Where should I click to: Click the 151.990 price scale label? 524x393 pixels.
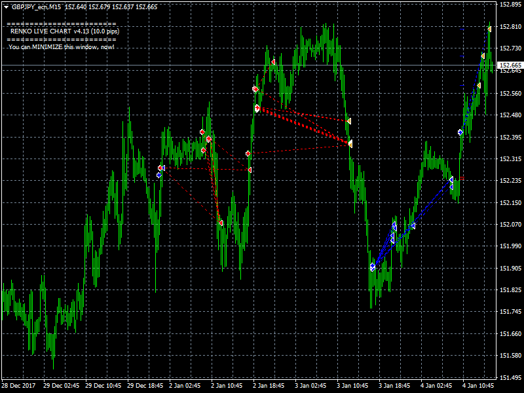tap(510, 246)
